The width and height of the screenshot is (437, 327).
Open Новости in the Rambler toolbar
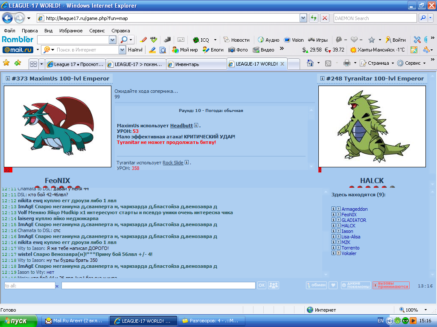(236, 40)
